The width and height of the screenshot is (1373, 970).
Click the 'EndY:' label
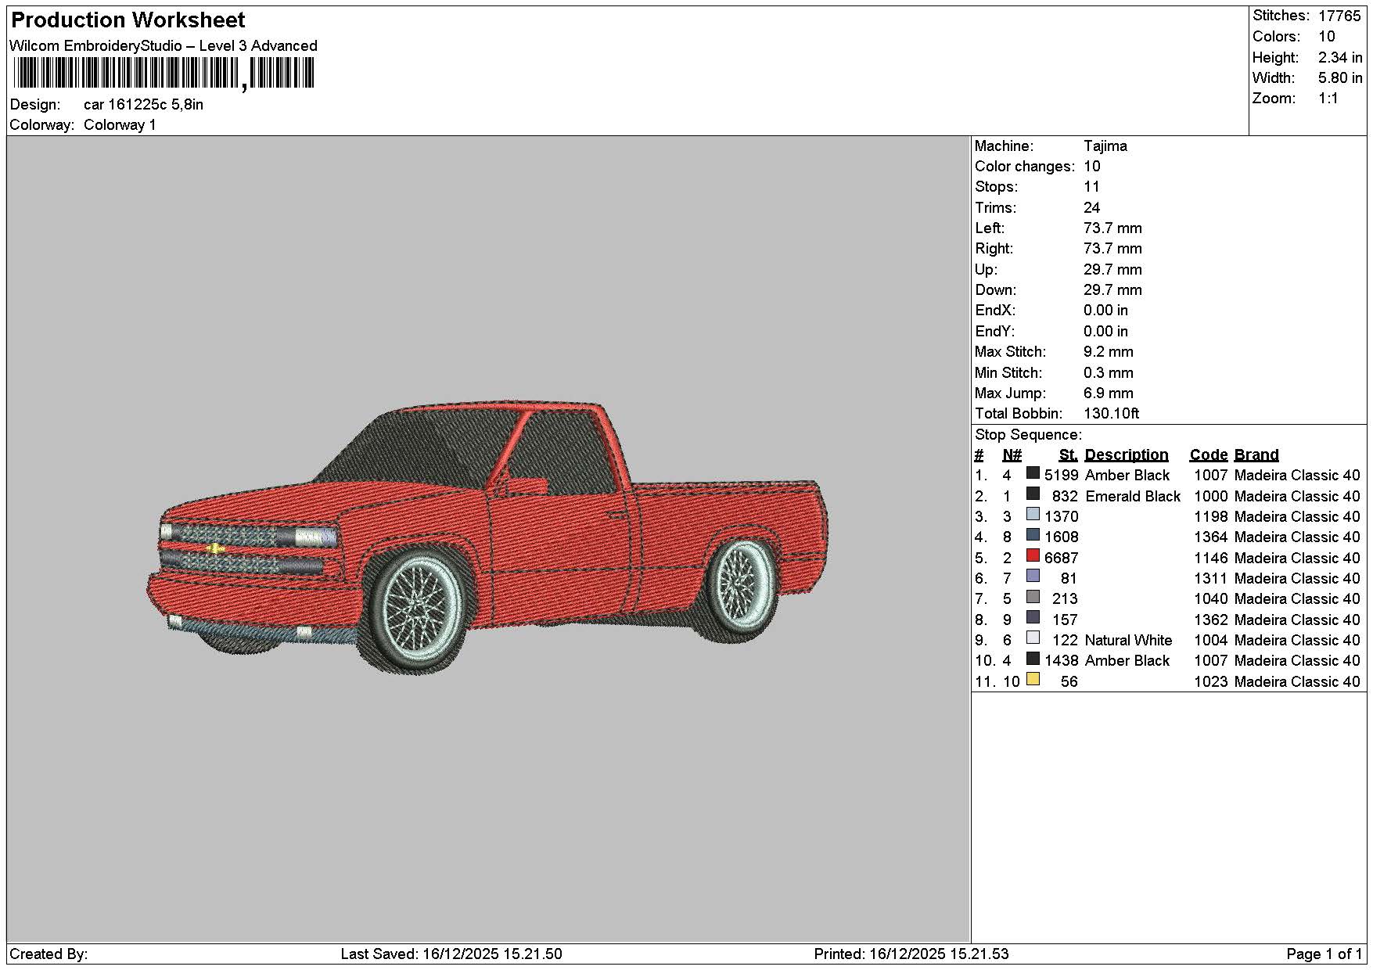pos(994,332)
